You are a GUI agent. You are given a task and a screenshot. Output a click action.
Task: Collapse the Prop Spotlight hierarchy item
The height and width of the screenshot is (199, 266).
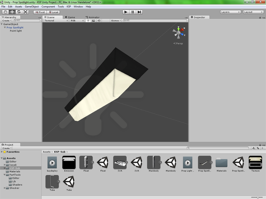pos(4,27)
